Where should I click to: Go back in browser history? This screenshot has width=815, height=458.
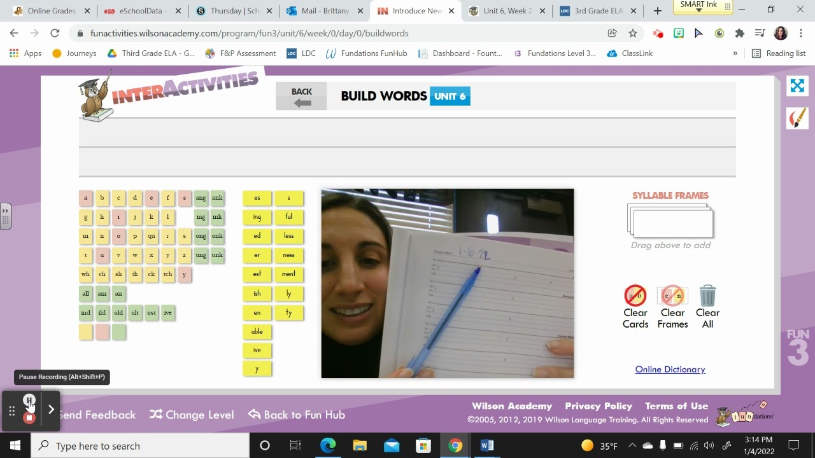[14, 33]
